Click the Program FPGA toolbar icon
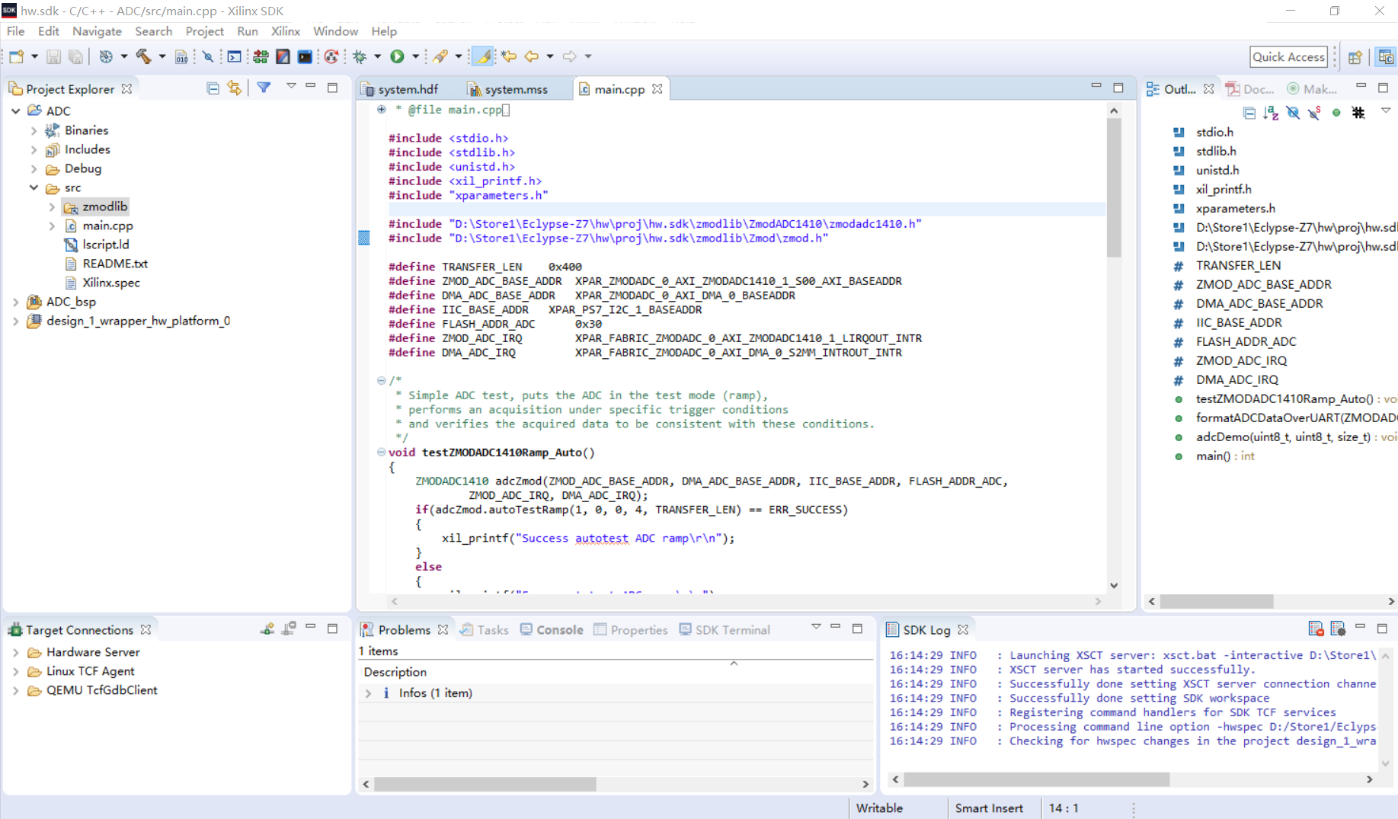 tap(261, 56)
